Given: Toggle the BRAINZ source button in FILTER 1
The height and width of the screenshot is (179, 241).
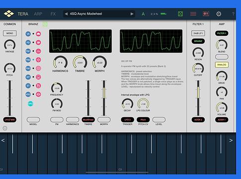Looking at the screenshot, I should click(x=198, y=41).
